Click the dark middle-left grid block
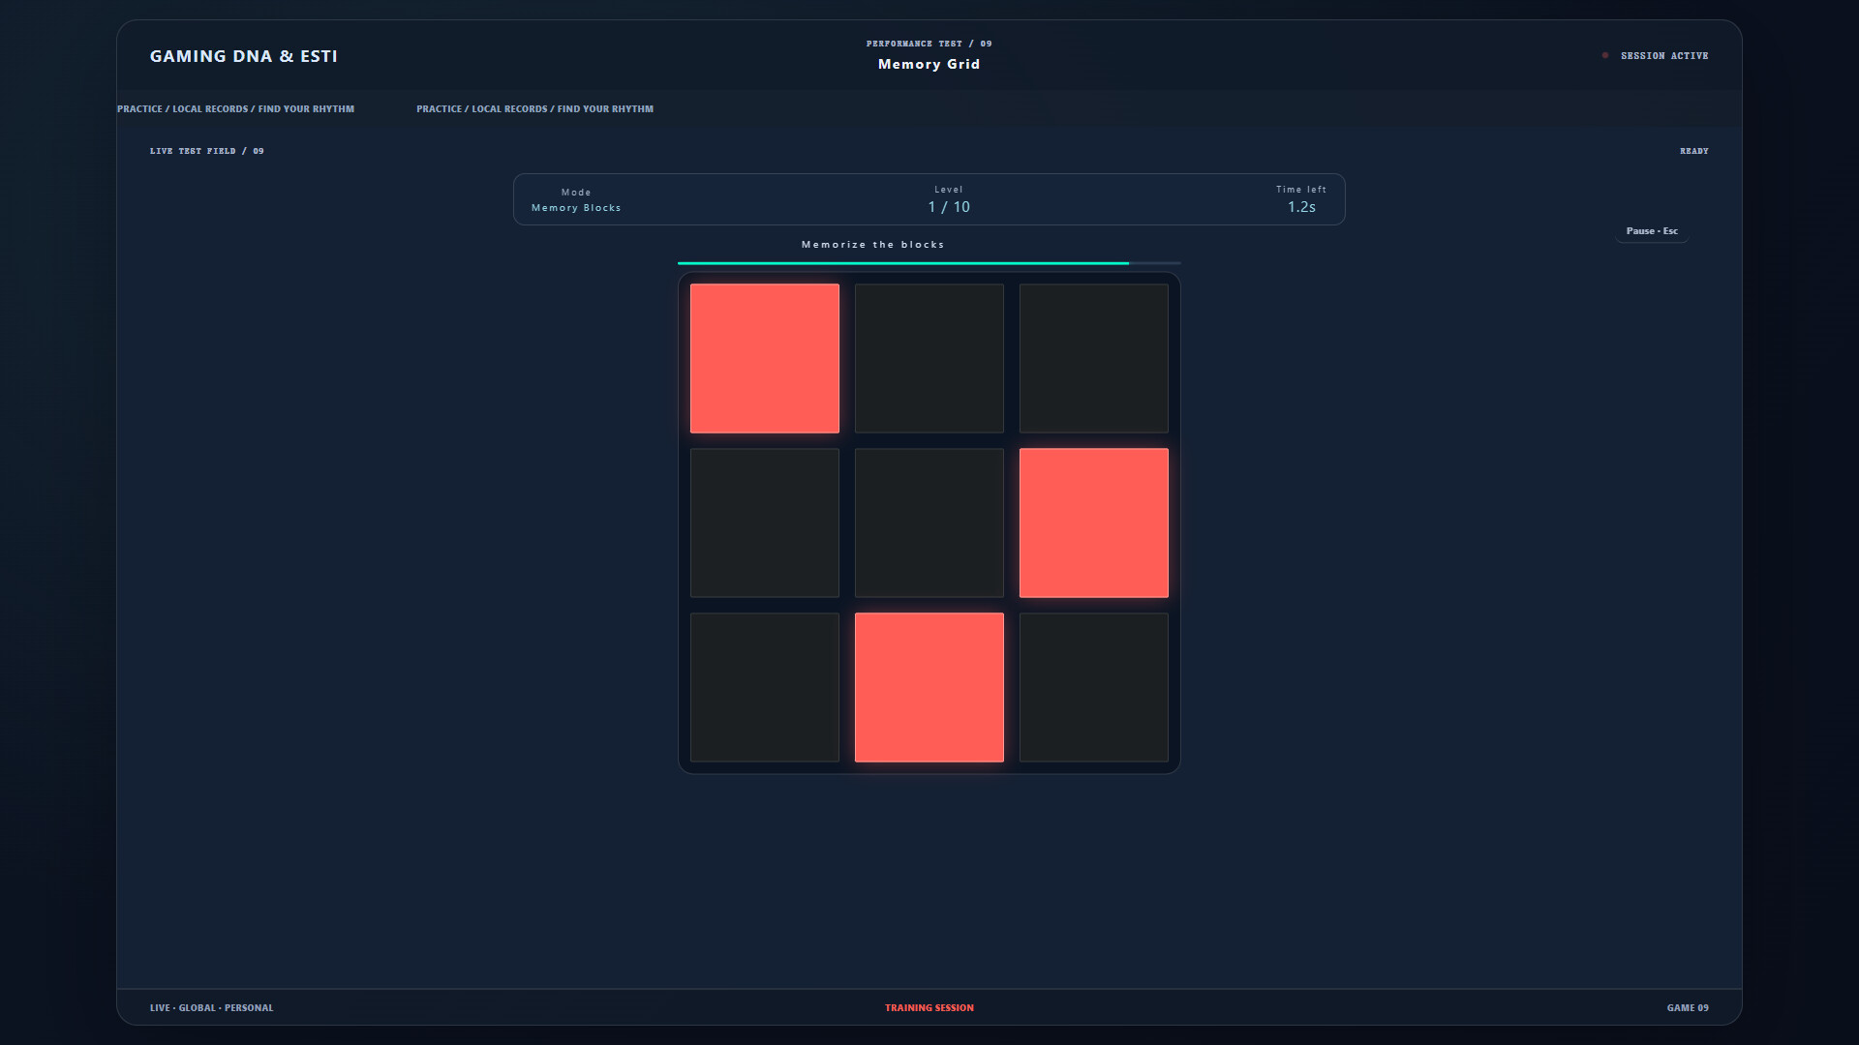Image resolution: width=1859 pixels, height=1045 pixels. tap(765, 522)
